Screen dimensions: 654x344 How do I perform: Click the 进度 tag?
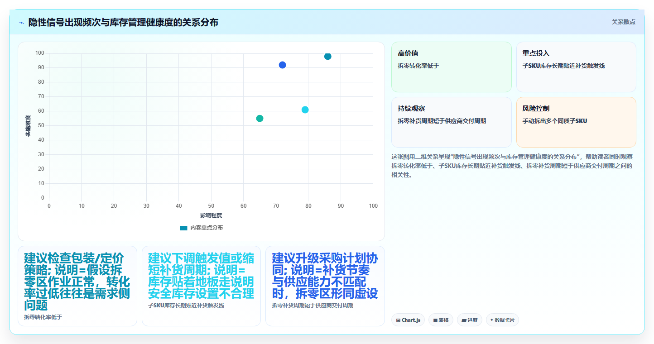click(469, 320)
